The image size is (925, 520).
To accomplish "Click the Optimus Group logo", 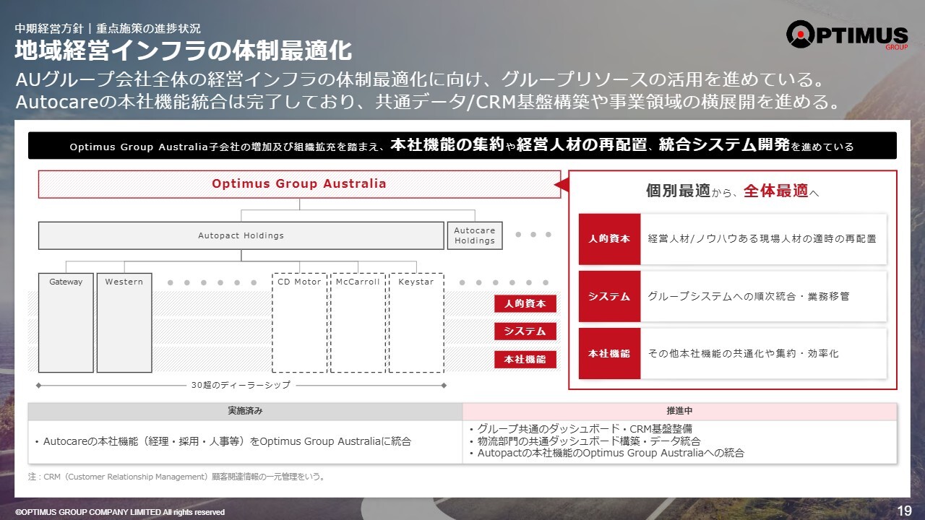I will click(846, 35).
